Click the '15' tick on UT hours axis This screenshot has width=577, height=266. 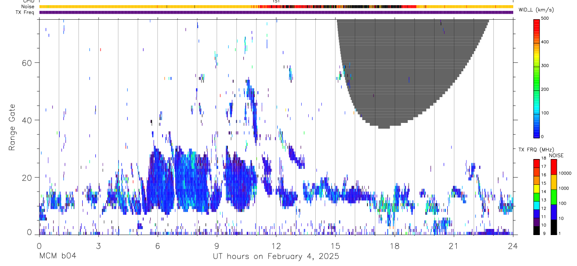(x=335, y=245)
